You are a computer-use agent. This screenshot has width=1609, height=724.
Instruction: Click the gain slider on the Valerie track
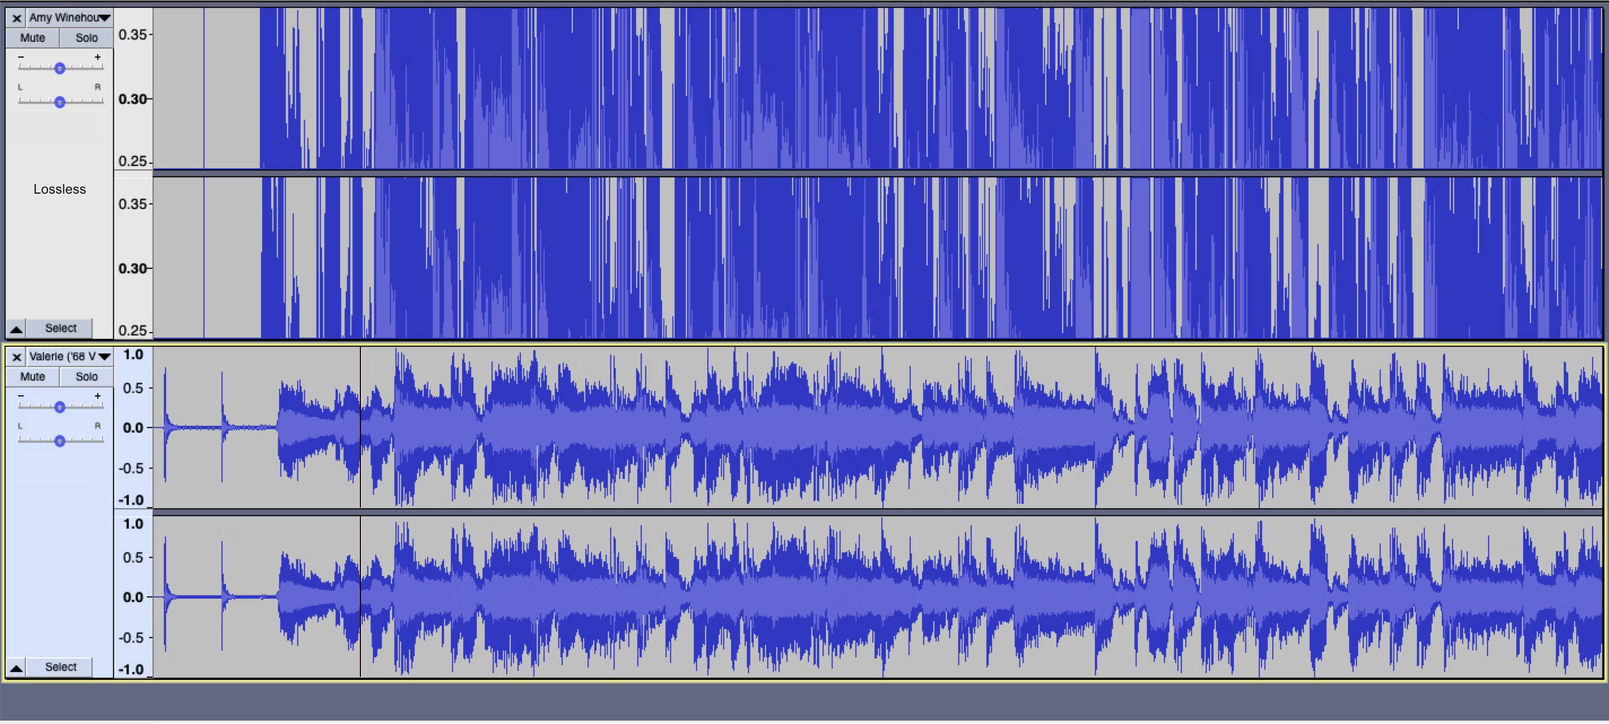60,407
